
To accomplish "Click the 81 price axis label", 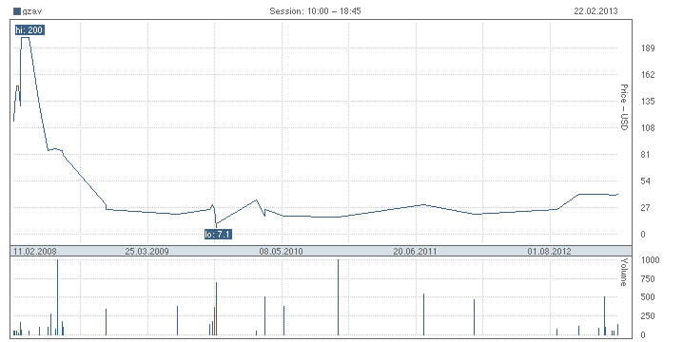I will point(645,155).
